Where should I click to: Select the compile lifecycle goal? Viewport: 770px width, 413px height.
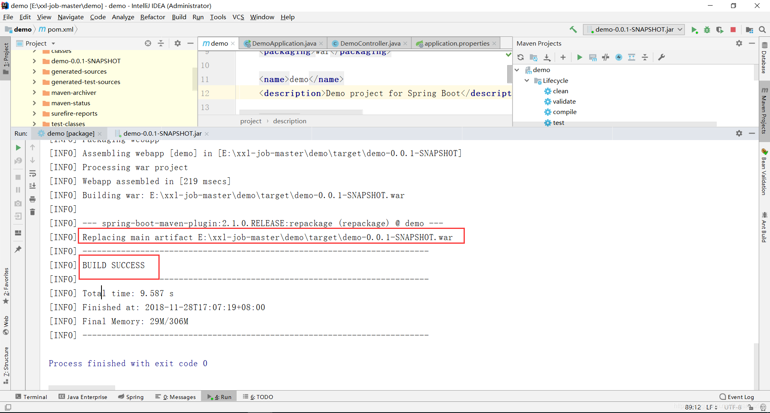[x=560, y=112]
